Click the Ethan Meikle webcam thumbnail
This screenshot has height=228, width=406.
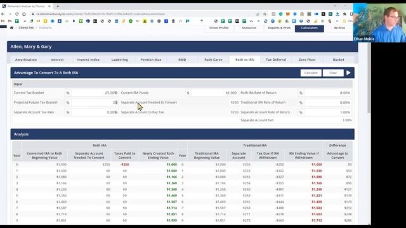[x=379, y=23]
